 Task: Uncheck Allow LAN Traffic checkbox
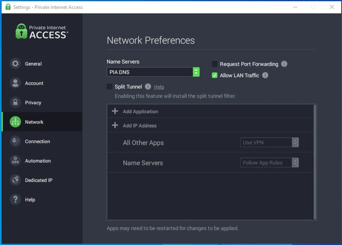tap(215, 75)
